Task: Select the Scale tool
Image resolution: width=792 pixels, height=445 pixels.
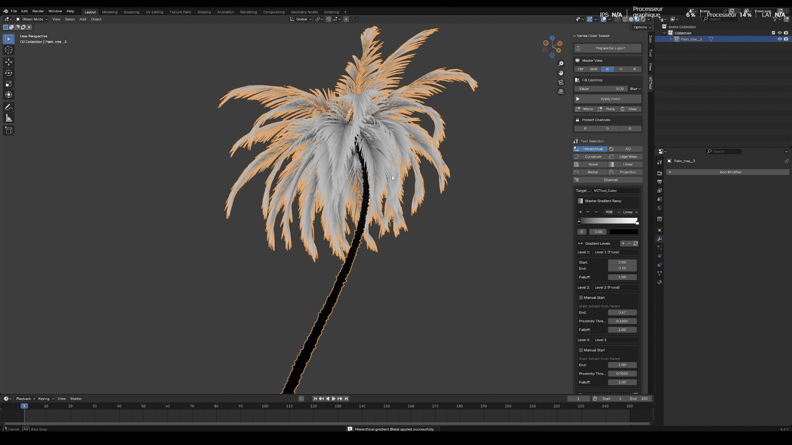Action: pyautogui.click(x=9, y=84)
